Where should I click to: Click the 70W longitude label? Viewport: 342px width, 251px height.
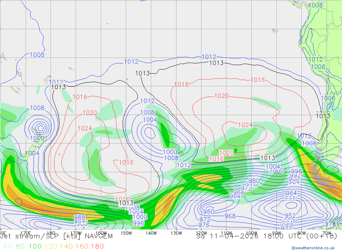coord(327,233)
